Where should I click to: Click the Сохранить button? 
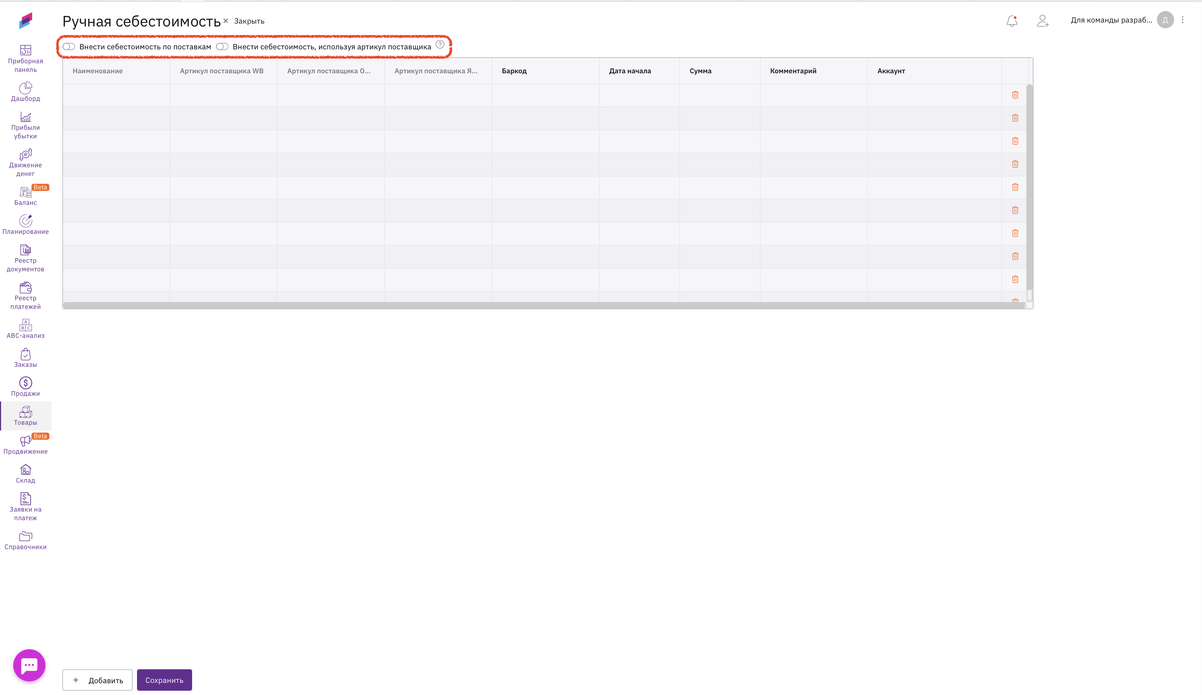tap(164, 680)
